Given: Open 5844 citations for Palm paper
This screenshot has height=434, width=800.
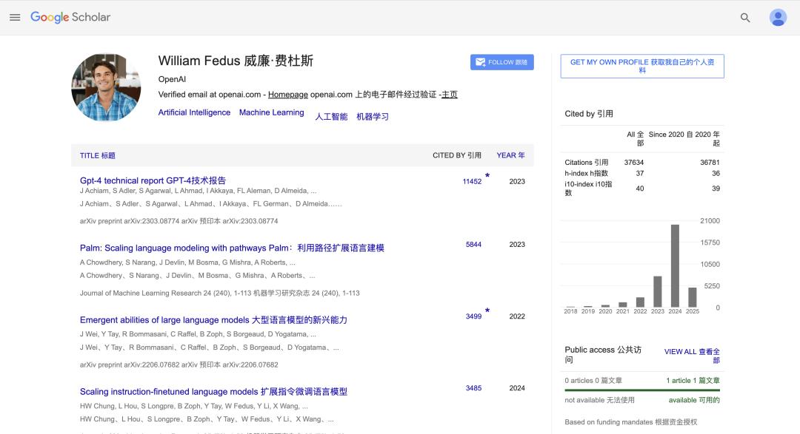Looking at the screenshot, I should (x=473, y=245).
